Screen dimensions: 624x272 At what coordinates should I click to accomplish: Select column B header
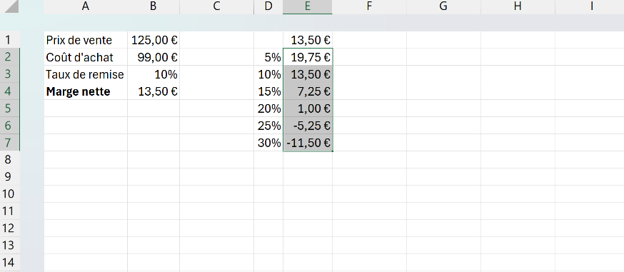pos(154,6)
